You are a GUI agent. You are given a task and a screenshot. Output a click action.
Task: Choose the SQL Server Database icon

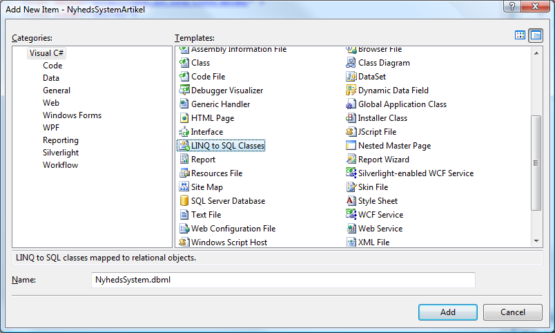184,201
